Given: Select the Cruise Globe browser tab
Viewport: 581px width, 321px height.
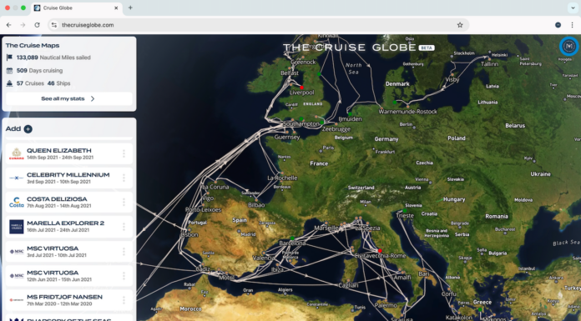Looking at the screenshot, I should pos(76,8).
